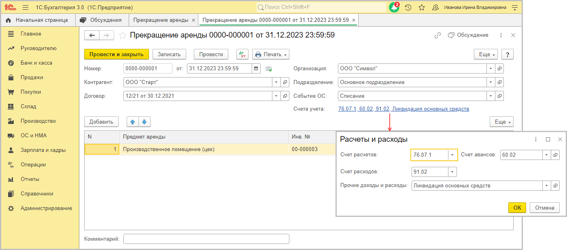The height and width of the screenshot is (250, 567).
Task: Open the table's Еще menu
Action: (501, 122)
